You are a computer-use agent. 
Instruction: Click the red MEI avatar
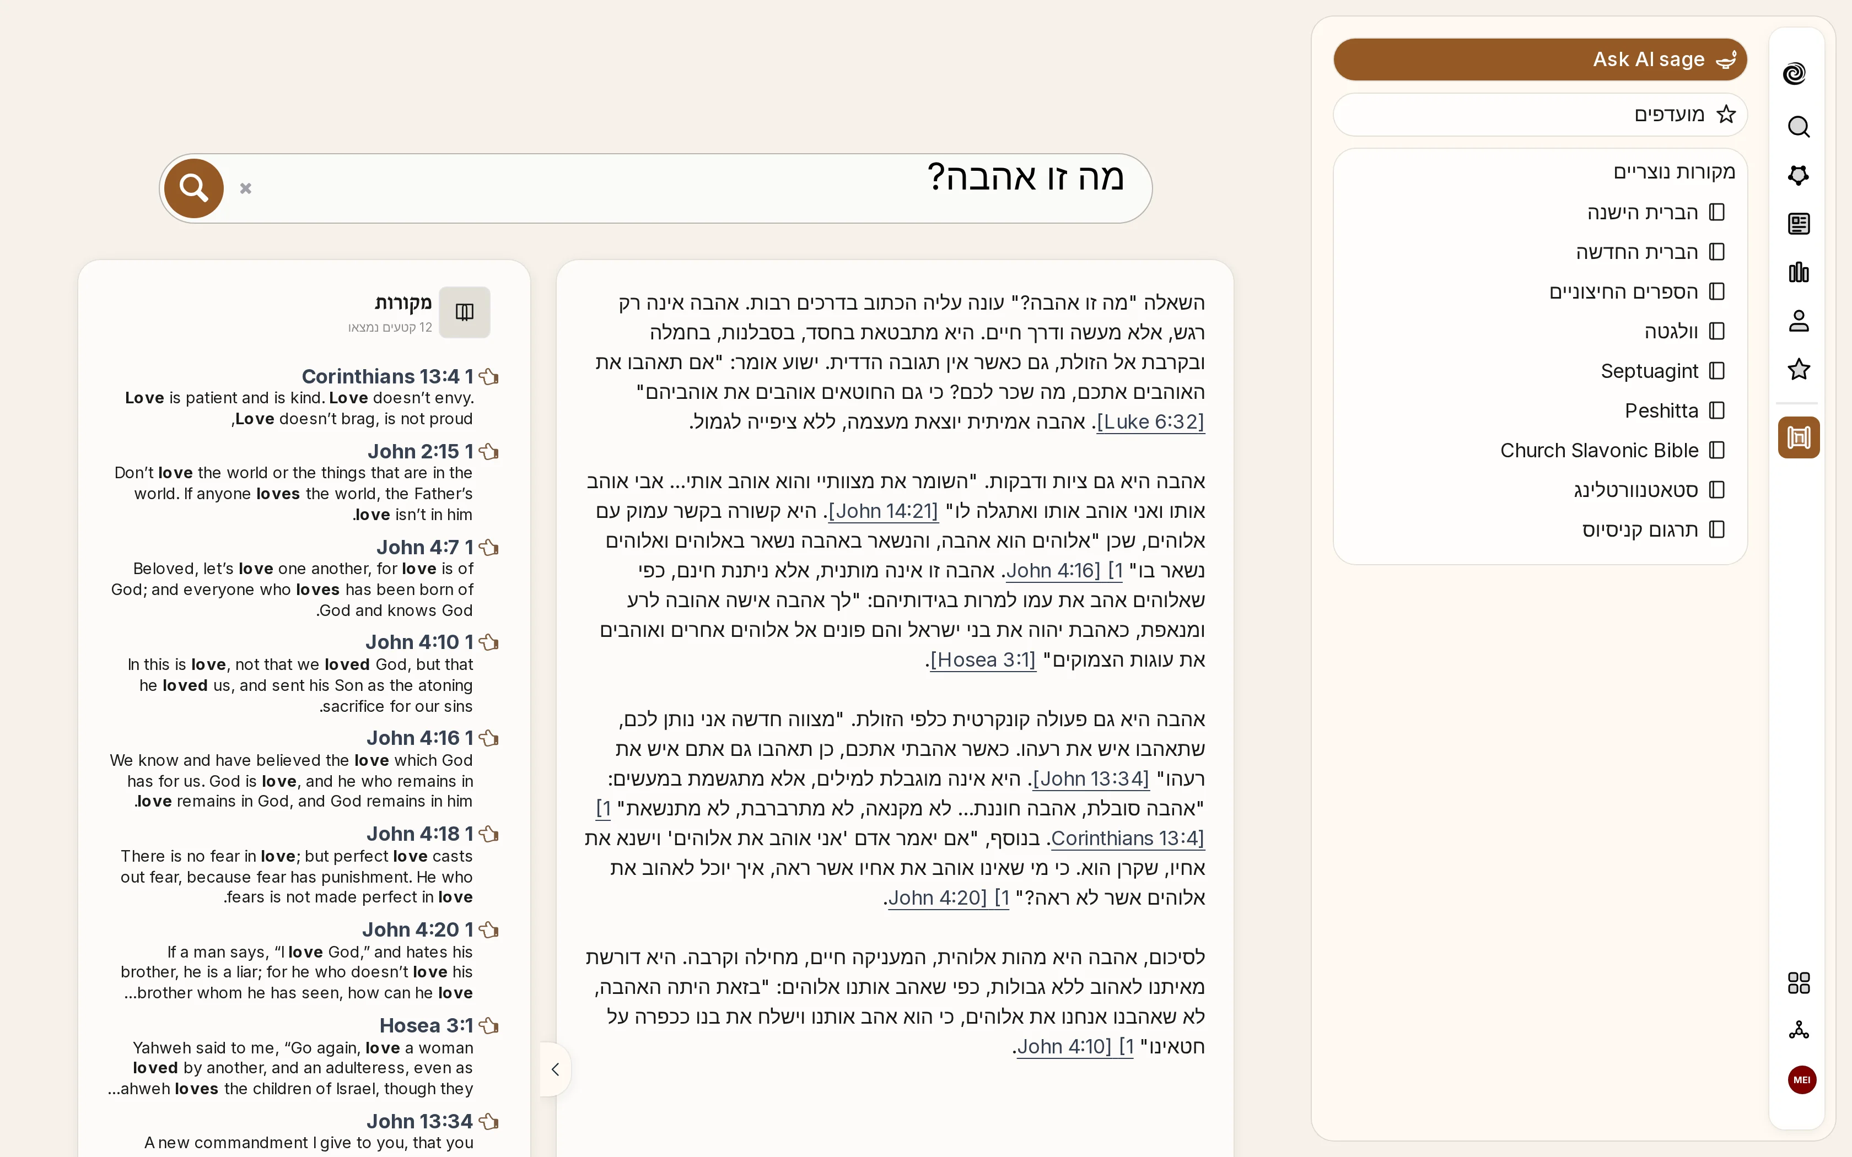coord(1801,1080)
